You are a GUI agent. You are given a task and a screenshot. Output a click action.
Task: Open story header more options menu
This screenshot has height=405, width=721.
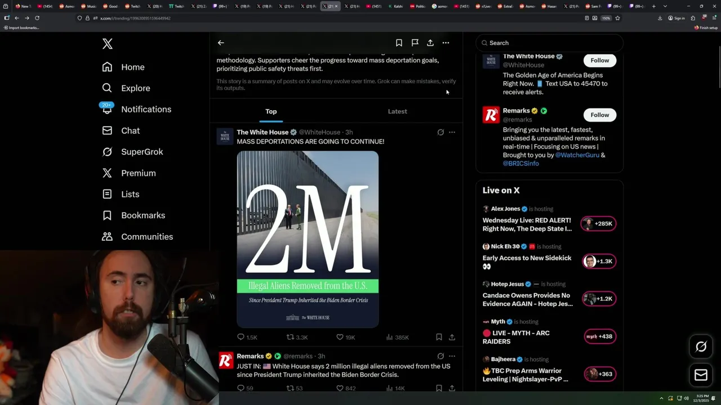pyautogui.click(x=446, y=43)
